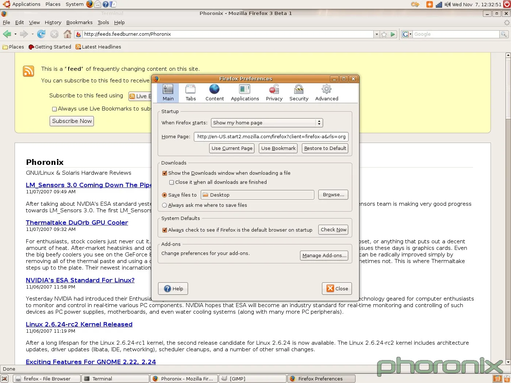Image resolution: width=511 pixels, height=383 pixels.
Task: Toggle Show the Downloads window checkbox
Action: click(x=165, y=173)
